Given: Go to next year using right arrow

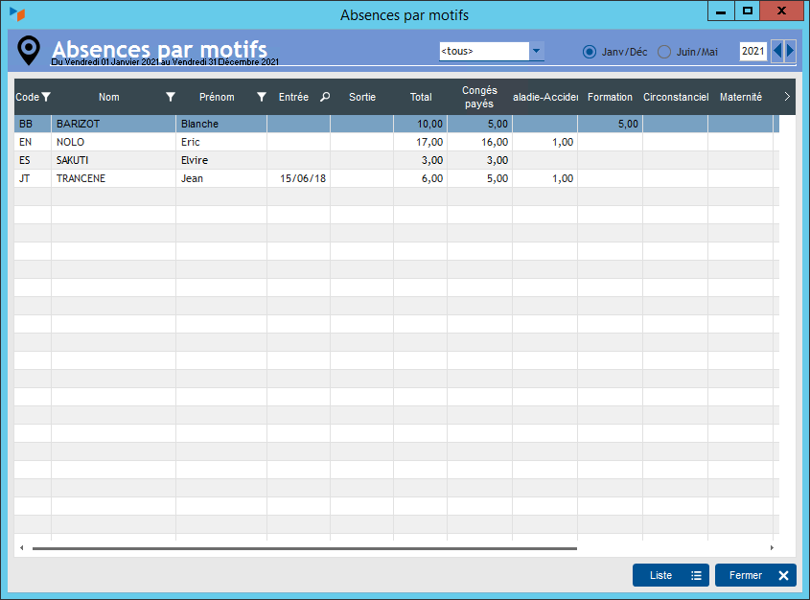Looking at the screenshot, I should pos(790,51).
